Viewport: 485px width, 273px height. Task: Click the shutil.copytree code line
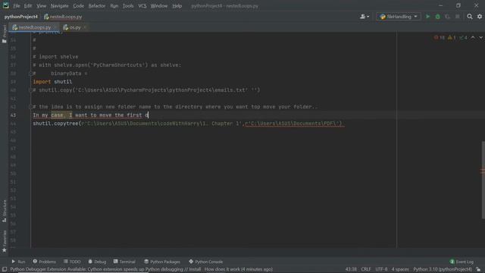188,124
